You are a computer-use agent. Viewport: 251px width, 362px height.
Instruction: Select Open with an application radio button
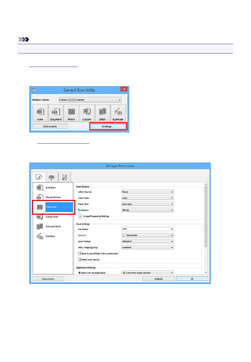coord(80,273)
